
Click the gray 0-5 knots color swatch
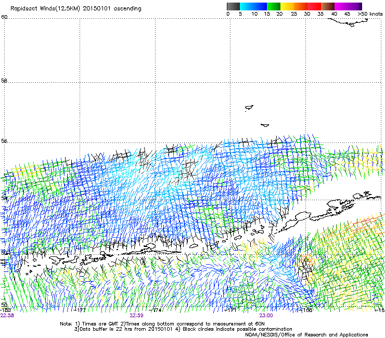click(x=233, y=6)
